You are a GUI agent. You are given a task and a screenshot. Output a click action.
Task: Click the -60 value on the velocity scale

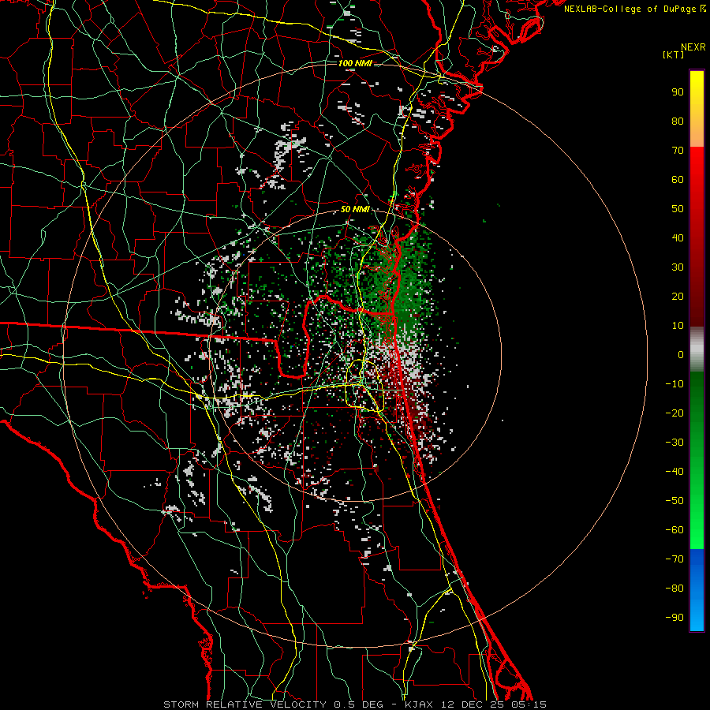click(x=674, y=530)
